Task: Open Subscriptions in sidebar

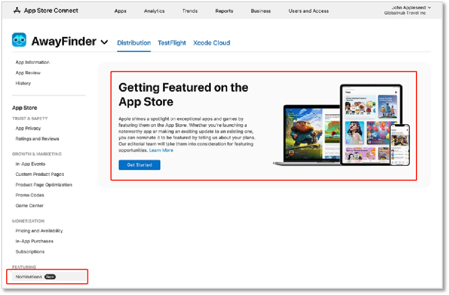Action: point(30,251)
